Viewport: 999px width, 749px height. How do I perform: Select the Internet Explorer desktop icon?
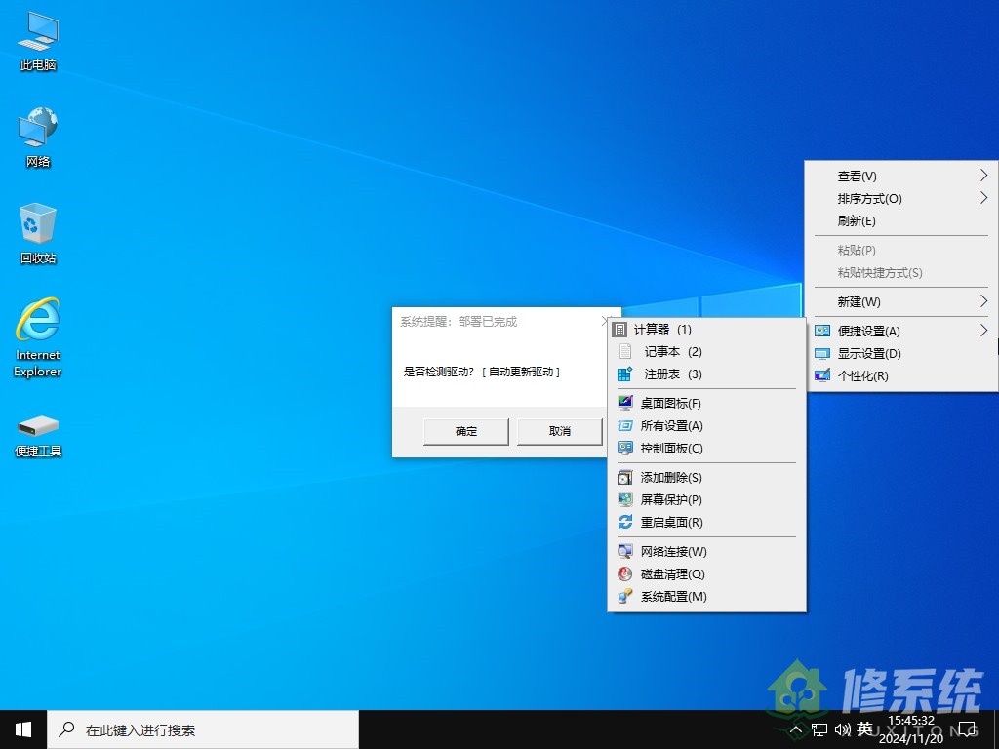(38, 337)
